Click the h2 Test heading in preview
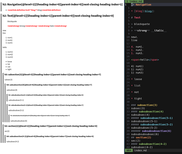 (58, 16)
